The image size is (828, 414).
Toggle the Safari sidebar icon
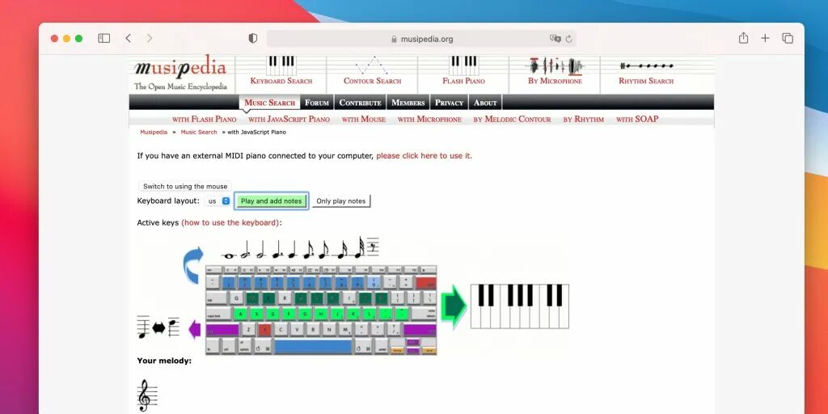click(104, 39)
